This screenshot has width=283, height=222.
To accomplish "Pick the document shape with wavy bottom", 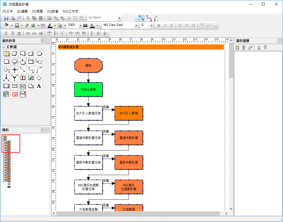I will point(23,54).
